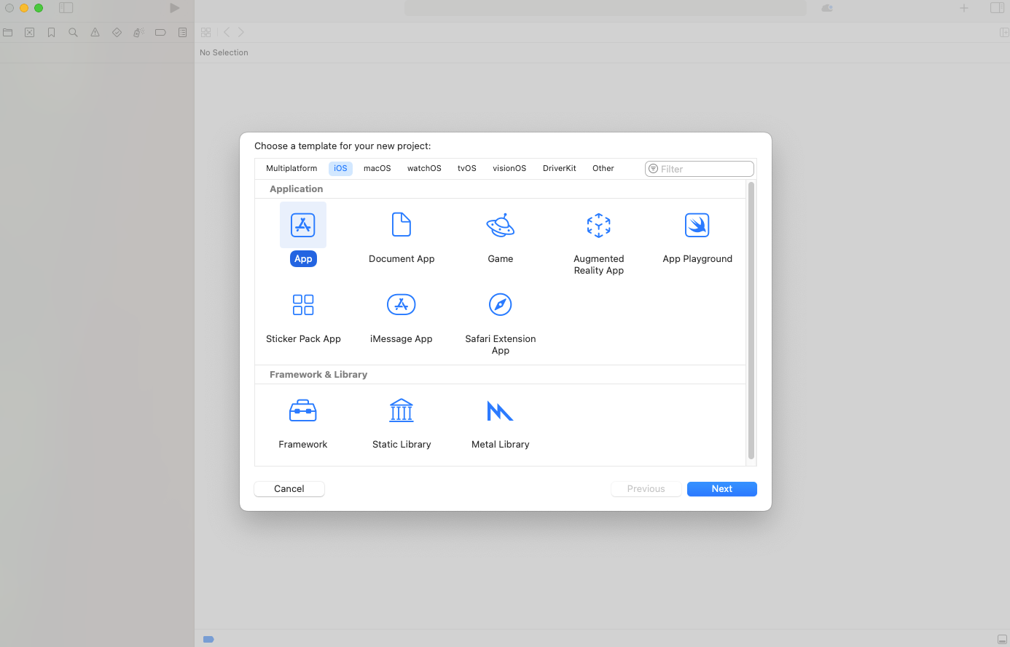Toggle the left navigator sidebar
The height and width of the screenshot is (647, 1010).
pos(66,8)
